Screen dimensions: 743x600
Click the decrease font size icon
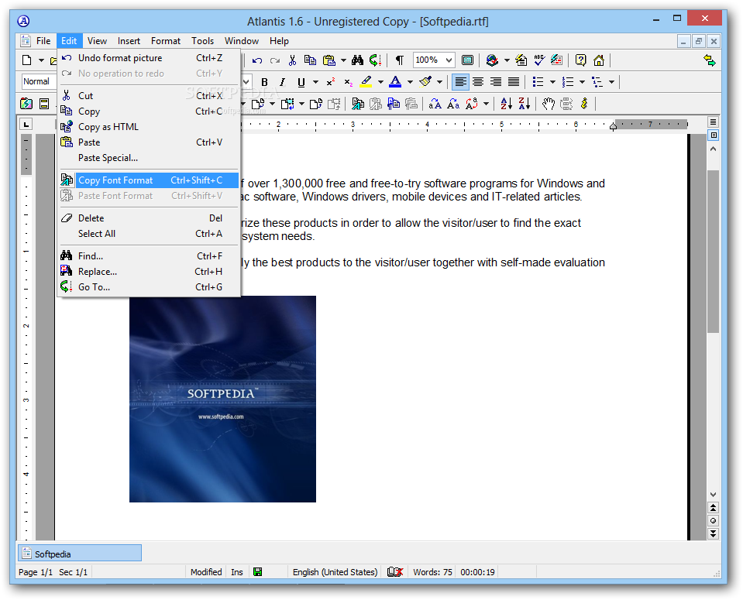click(x=453, y=104)
